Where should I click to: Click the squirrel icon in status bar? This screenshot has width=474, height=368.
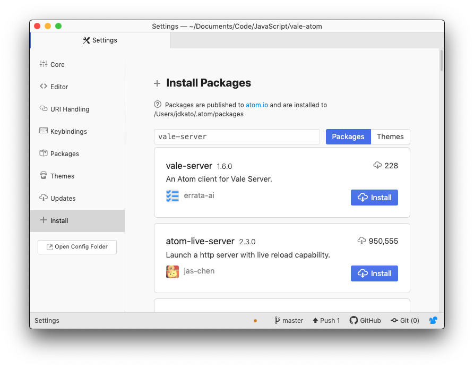click(433, 320)
